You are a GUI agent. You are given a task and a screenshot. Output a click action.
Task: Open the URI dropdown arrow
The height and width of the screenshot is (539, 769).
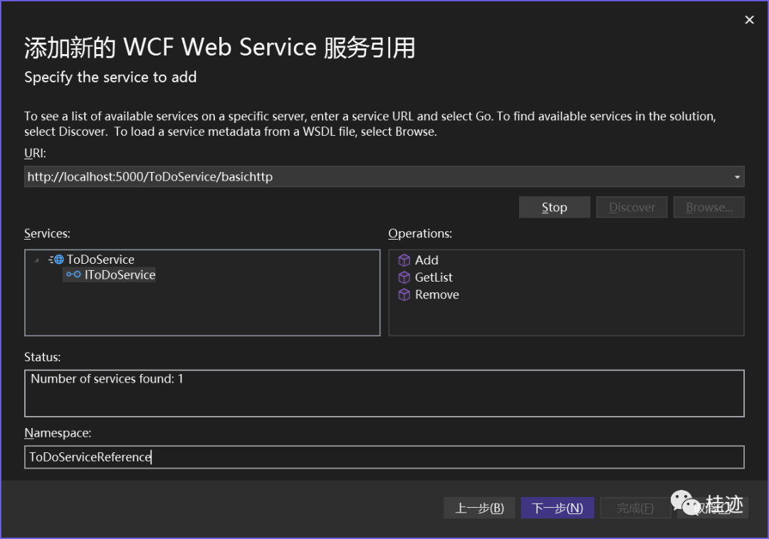(x=737, y=177)
